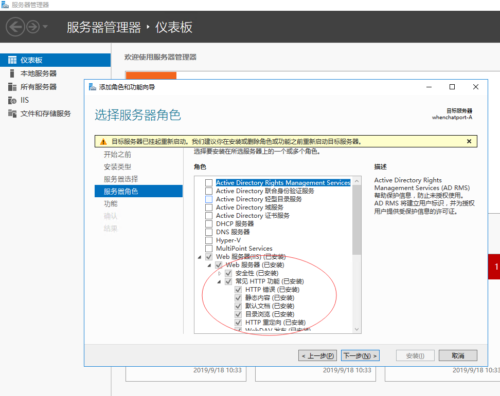Screen dimensions: 500x396
Task: Check Active Directory 域服务
Action: coord(209,208)
